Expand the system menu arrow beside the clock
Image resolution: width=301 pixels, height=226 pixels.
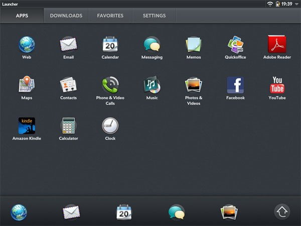pyautogui.click(x=296, y=4)
